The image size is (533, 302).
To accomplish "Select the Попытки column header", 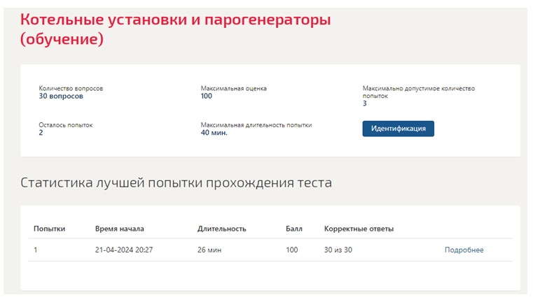I will 49,229.
